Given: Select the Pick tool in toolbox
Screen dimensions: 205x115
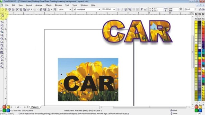Looking at the screenshot, I should pos(2,15).
